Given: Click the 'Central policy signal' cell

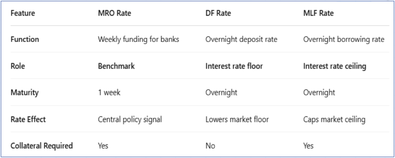Looking at the screenshot, I should [130, 119].
